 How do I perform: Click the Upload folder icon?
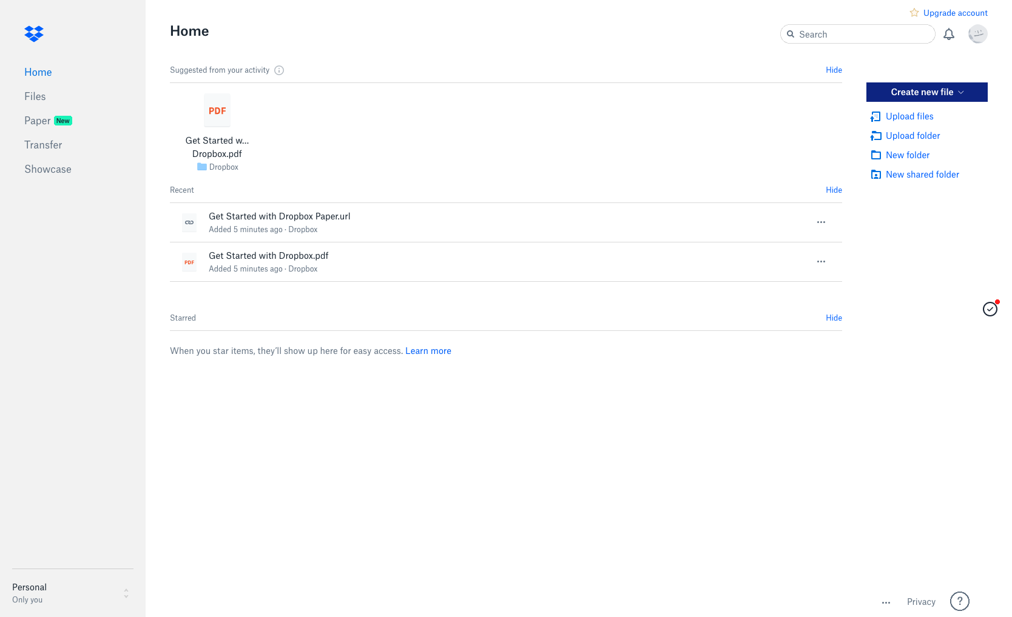click(x=875, y=136)
